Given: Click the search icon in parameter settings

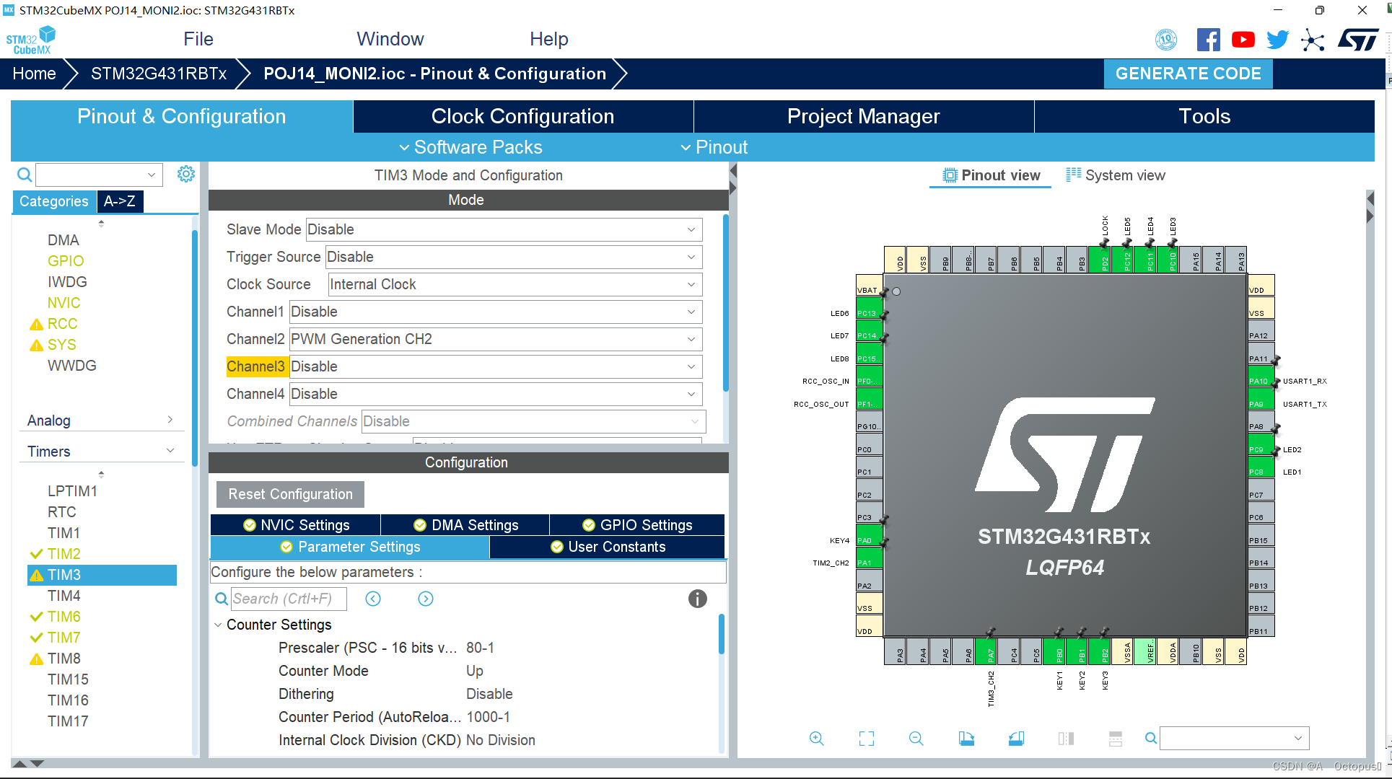Looking at the screenshot, I should 222,597.
